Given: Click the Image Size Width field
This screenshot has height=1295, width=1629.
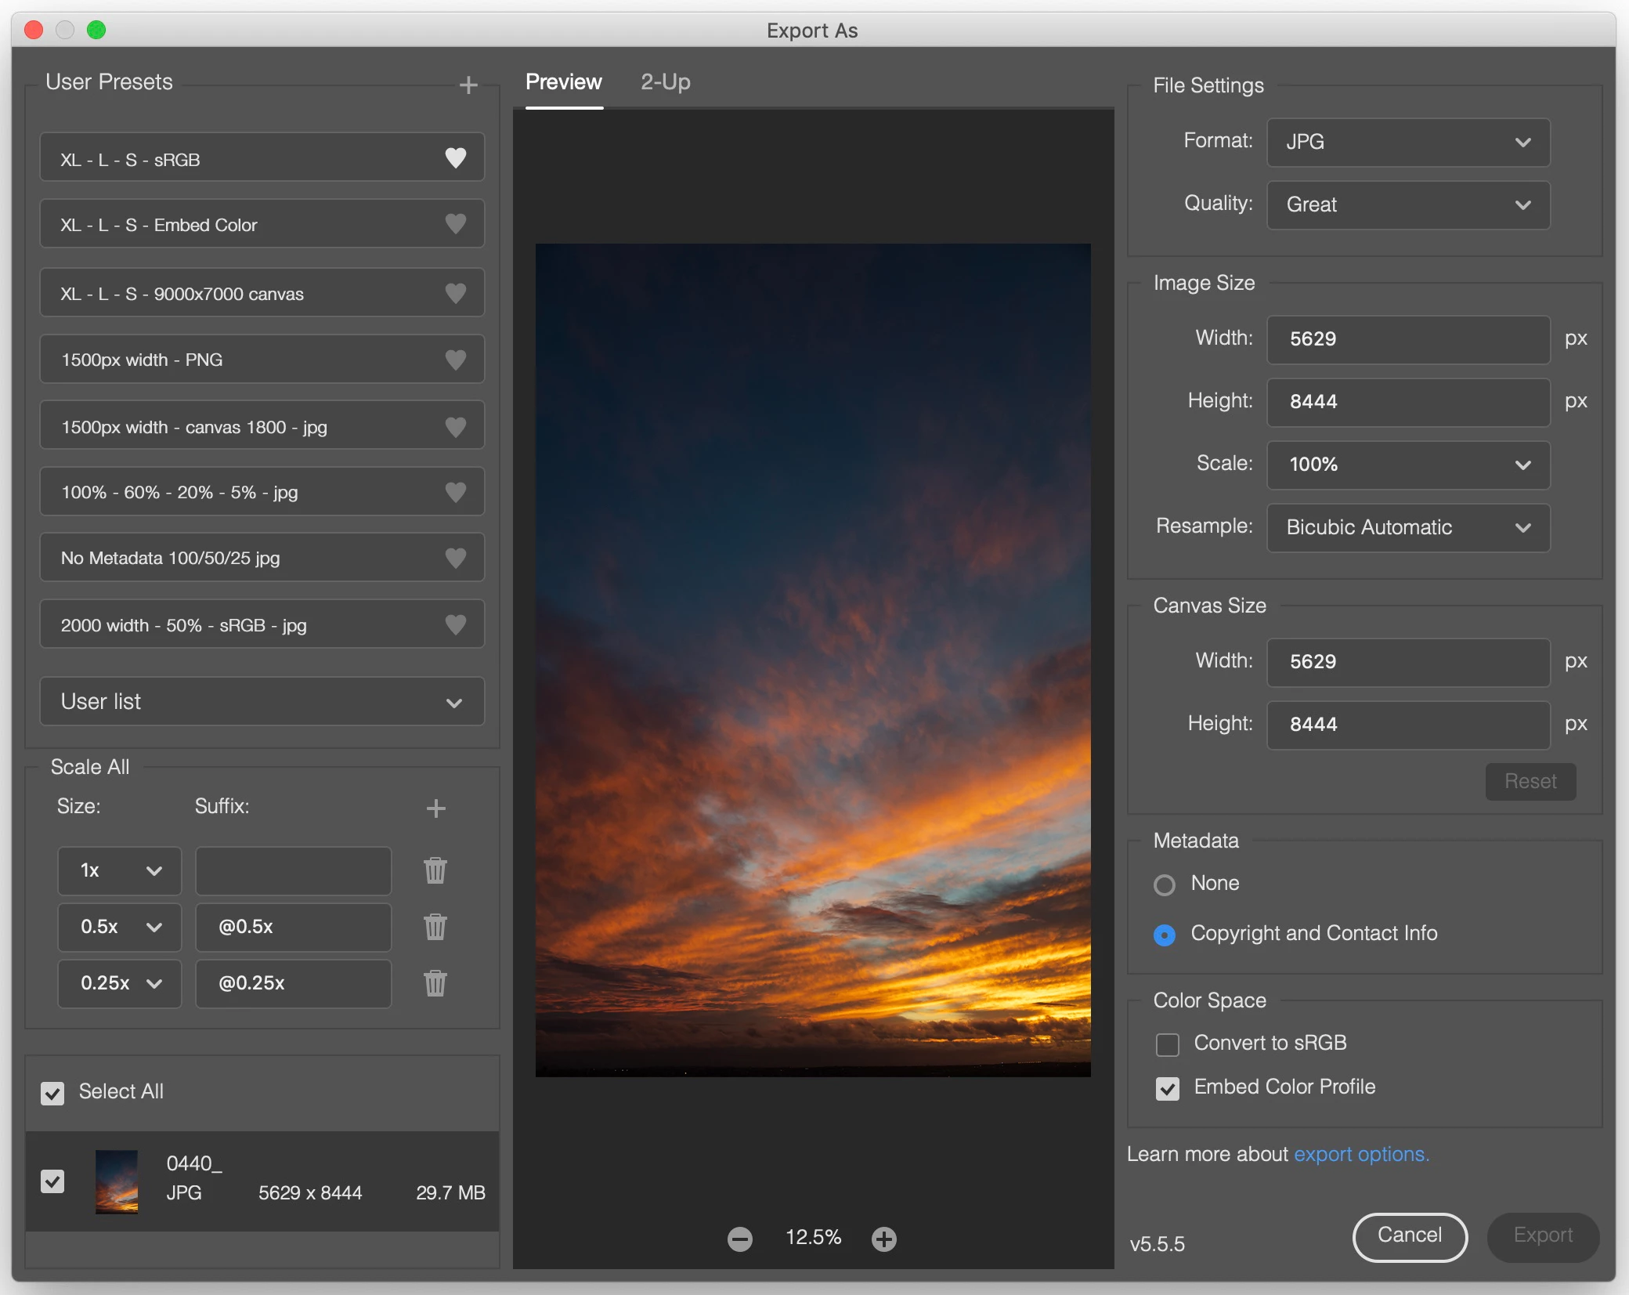Looking at the screenshot, I should click(1407, 339).
